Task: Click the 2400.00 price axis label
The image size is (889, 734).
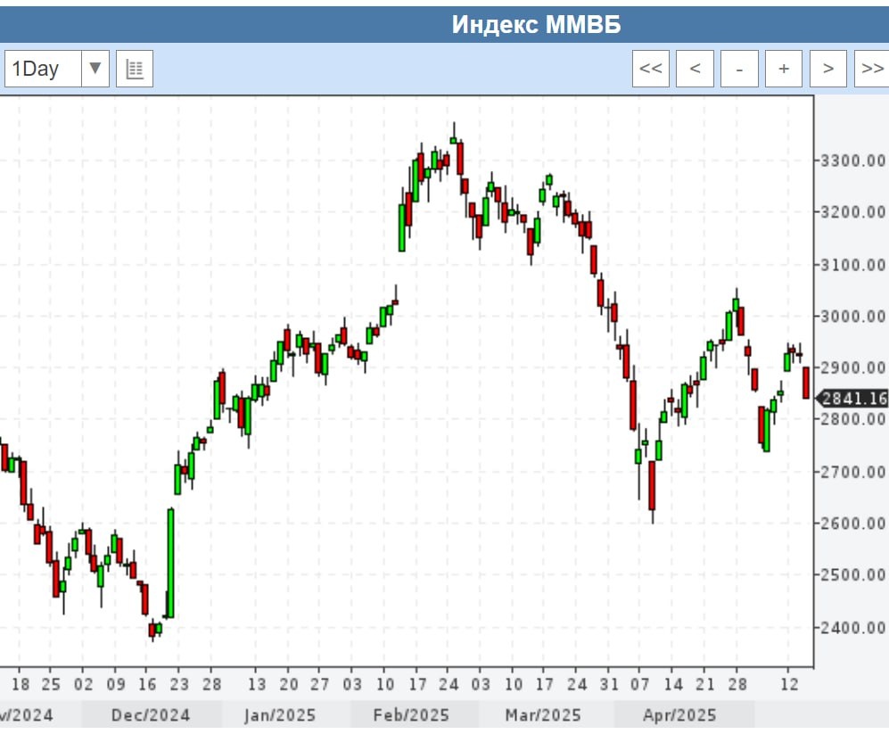Action: [853, 628]
